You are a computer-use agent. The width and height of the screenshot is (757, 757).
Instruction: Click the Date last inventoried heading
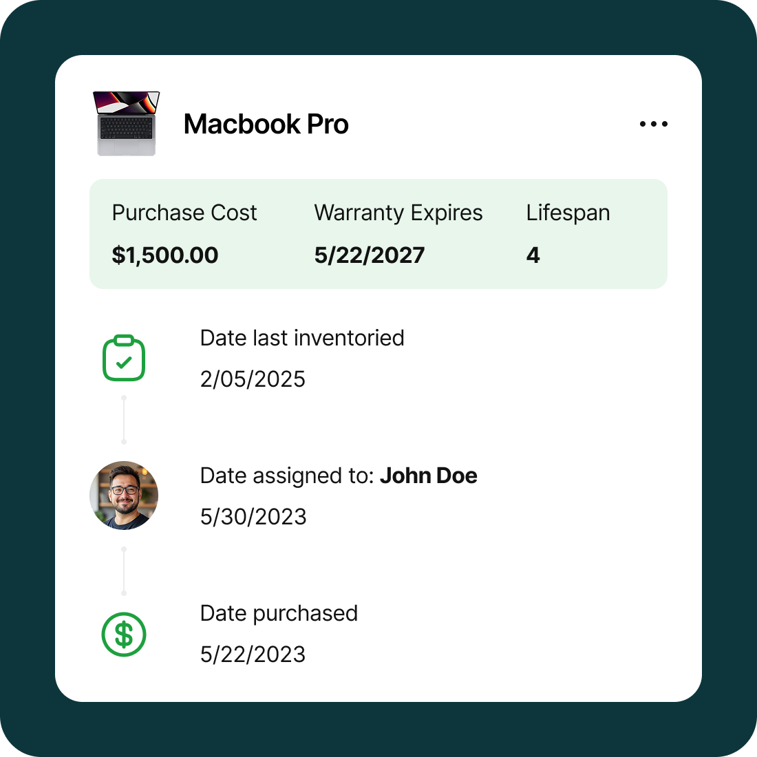click(x=302, y=338)
